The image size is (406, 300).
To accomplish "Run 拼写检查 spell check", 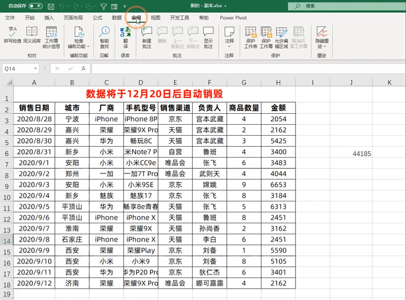I will point(12,35).
